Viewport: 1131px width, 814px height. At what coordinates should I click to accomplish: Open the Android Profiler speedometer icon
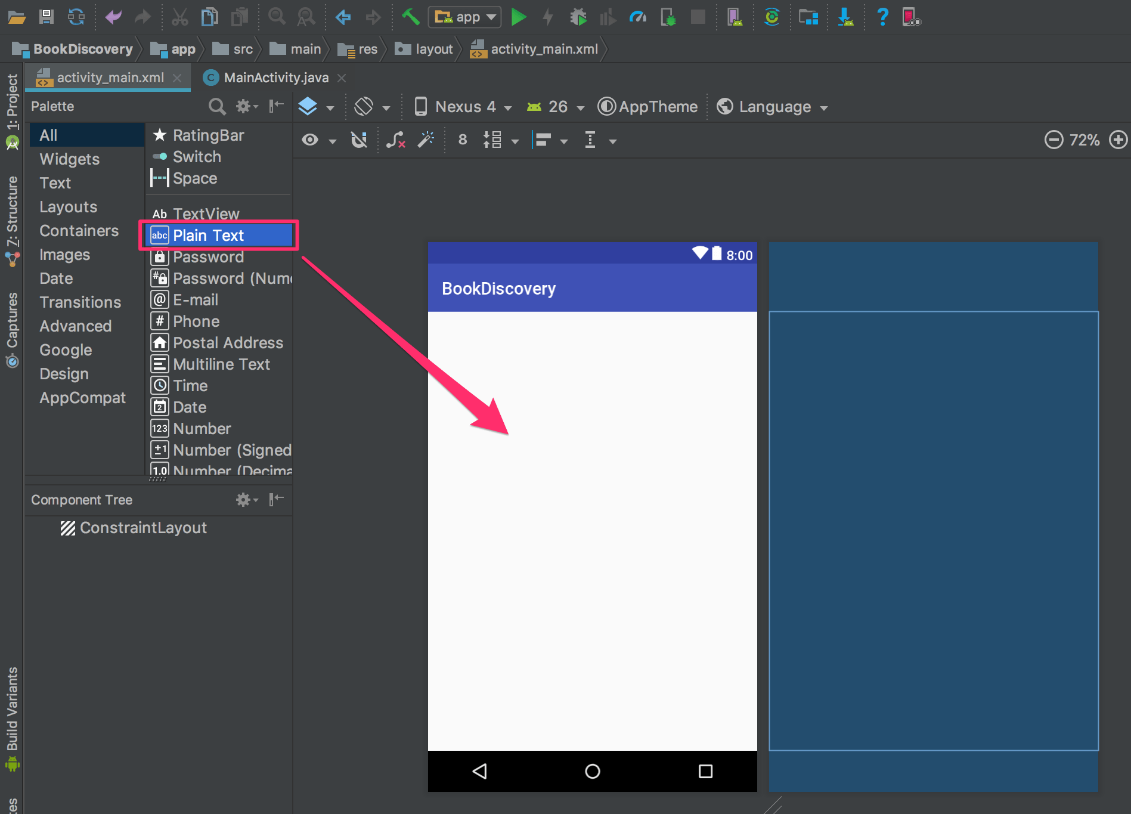click(x=637, y=17)
